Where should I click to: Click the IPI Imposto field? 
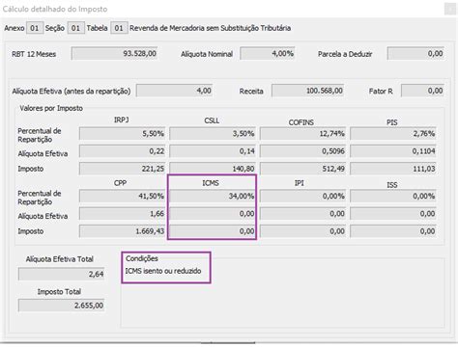coord(303,231)
